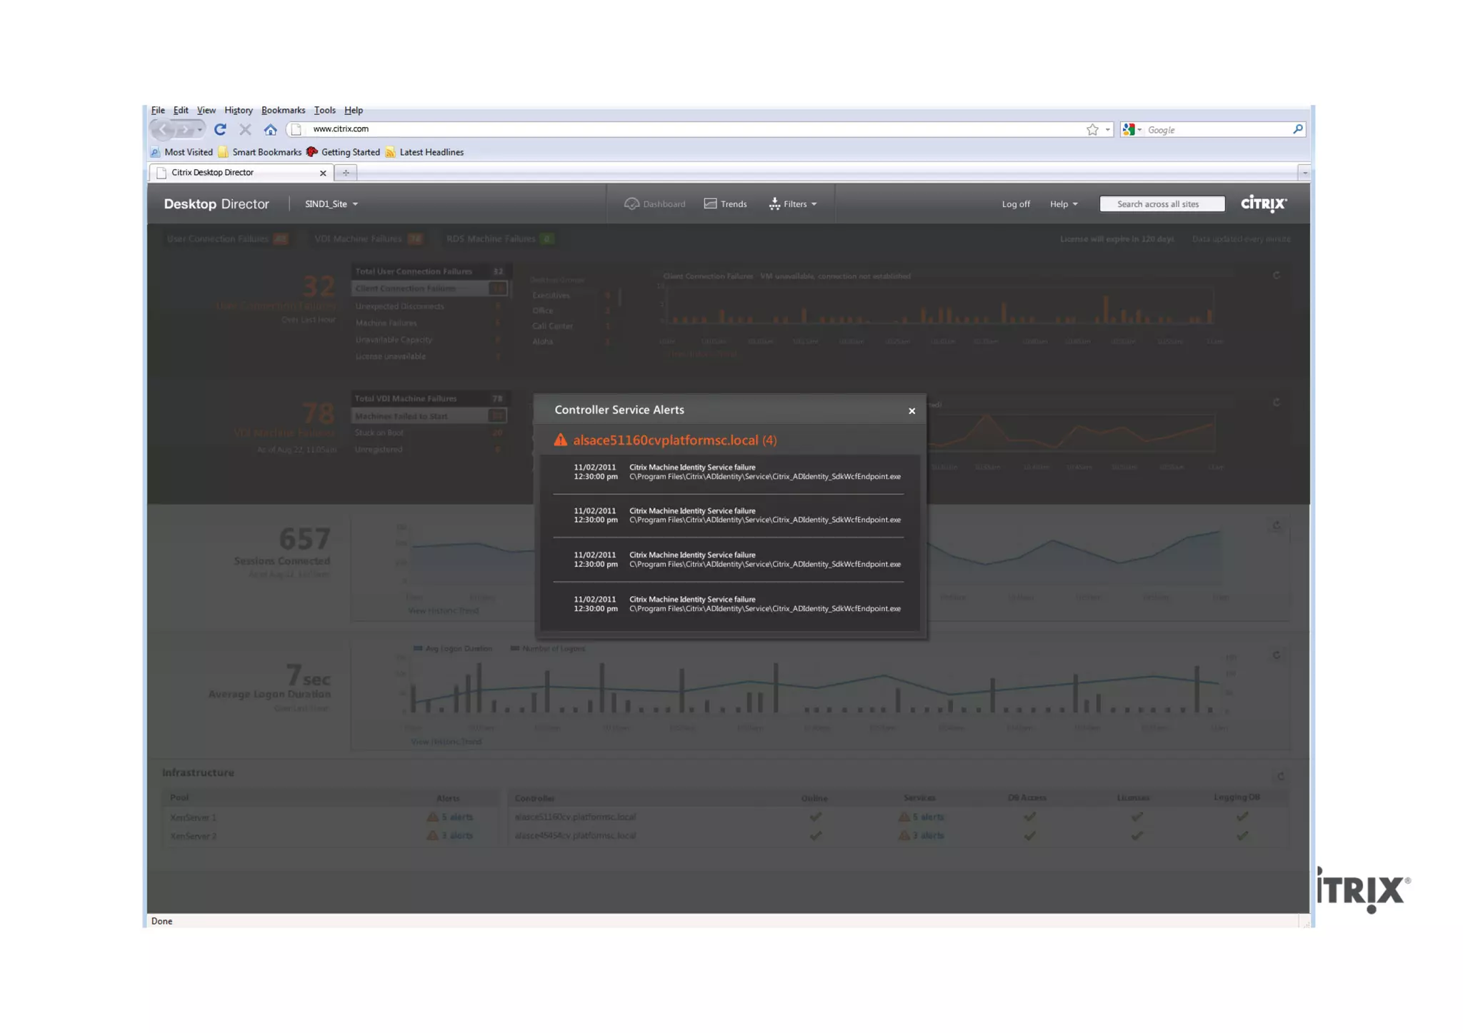Click the Trends chart icon
1463x1033 pixels.
tap(710, 203)
